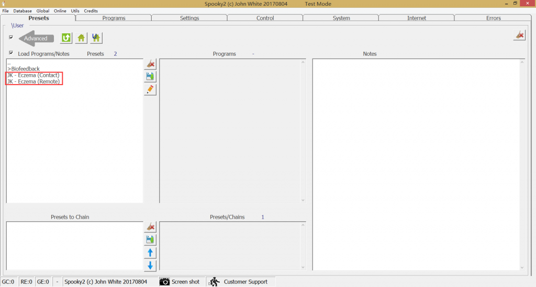Image resolution: width=536 pixels, height=287 pixels.
Task: Select the JK - Eczema (Contact) preset
Action: 33,75
